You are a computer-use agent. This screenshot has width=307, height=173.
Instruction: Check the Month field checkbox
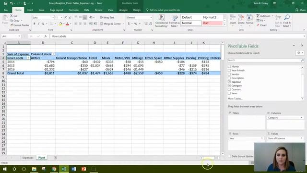coord(229,67)
